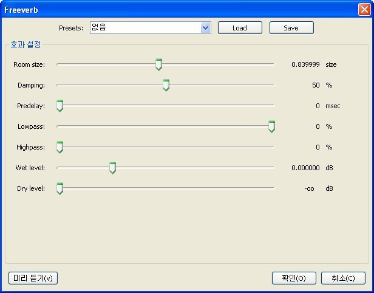Click the 효과 설정 group heading

click(25, 44)
